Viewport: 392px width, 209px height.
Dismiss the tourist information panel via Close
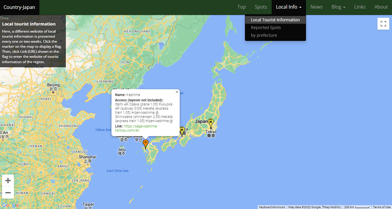coord(4,18)
